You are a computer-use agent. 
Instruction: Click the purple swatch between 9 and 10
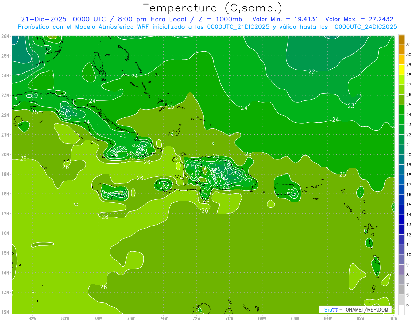[402, 260]
